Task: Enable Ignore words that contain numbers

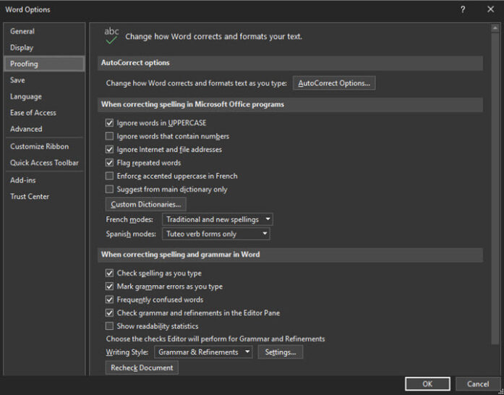Action: pos(110,136)
